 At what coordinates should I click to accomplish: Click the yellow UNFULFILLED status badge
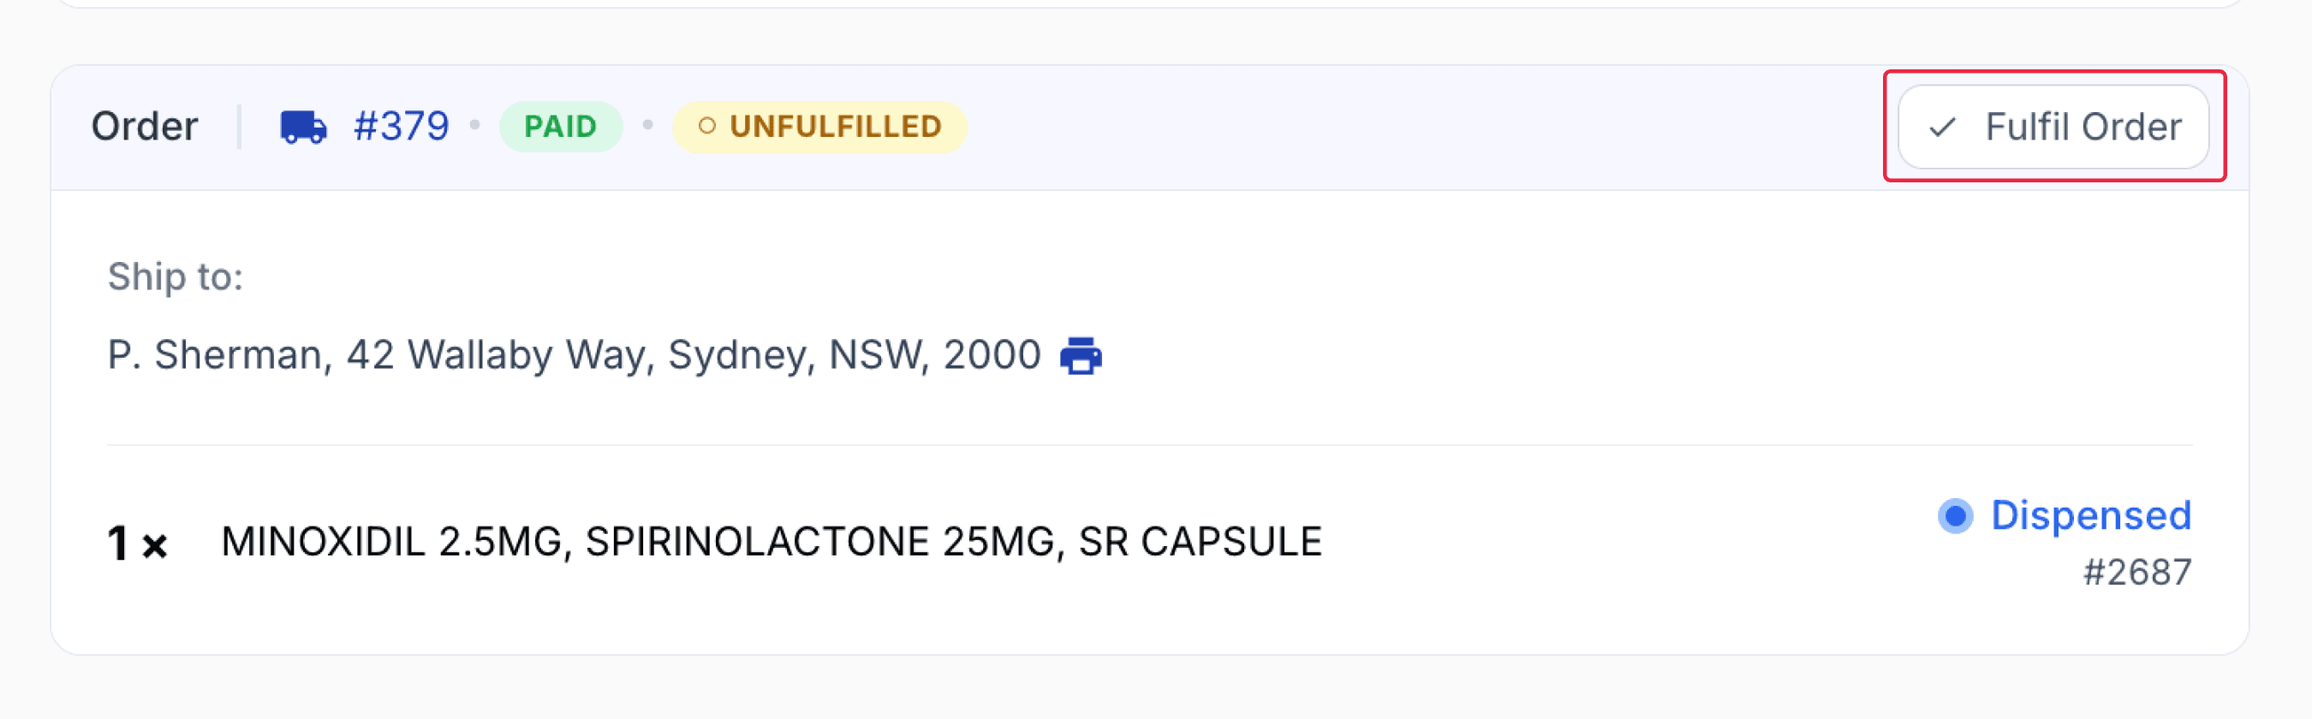[x=819, y=127]
